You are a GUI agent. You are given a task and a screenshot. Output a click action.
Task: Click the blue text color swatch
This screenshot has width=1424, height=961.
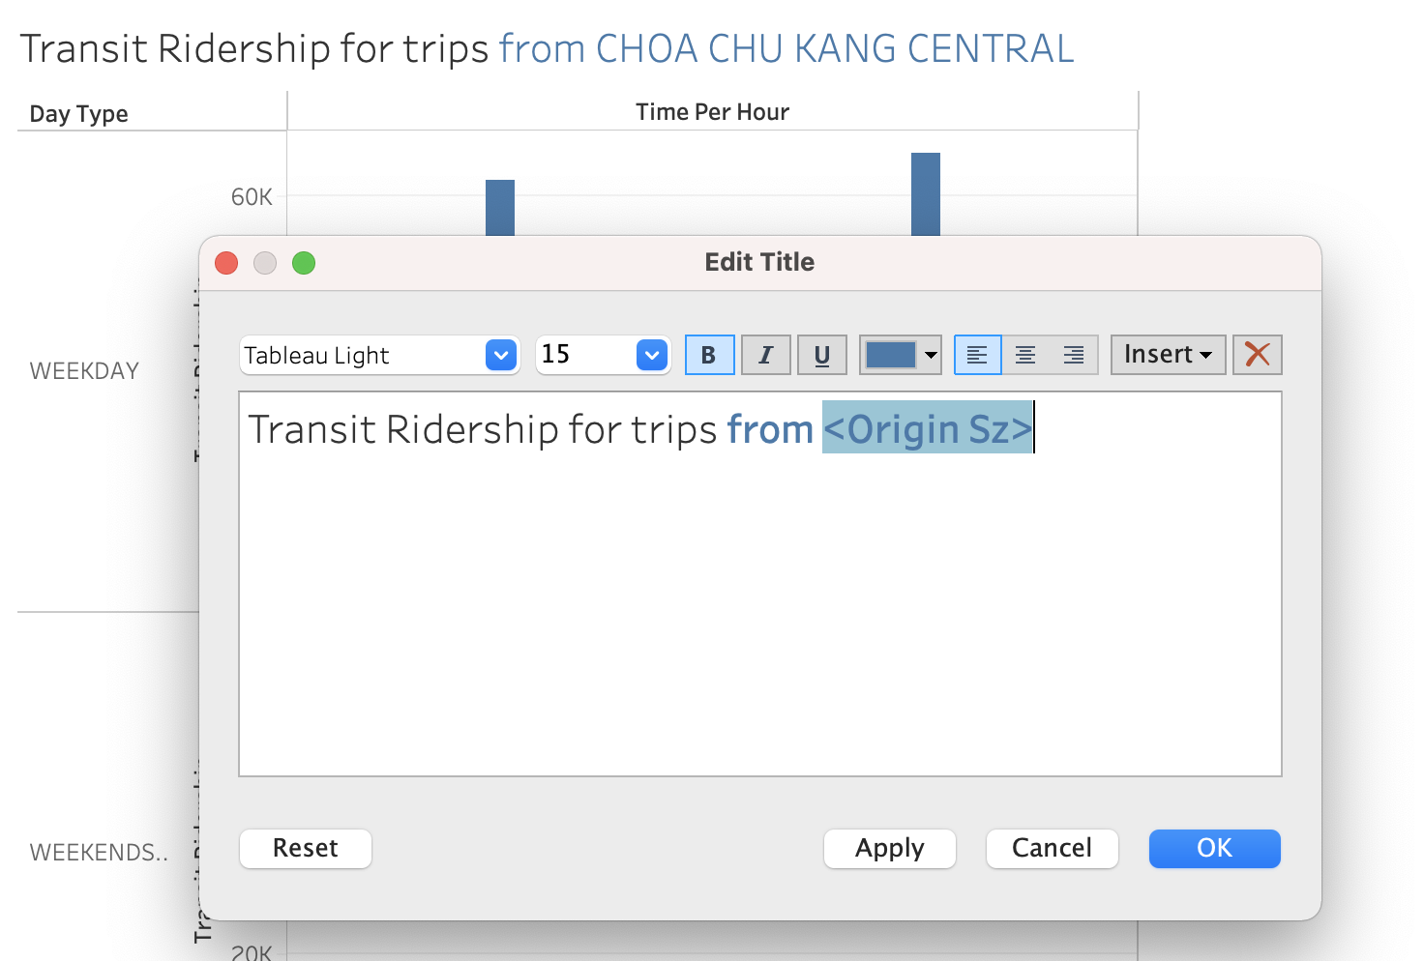point(890,355)
